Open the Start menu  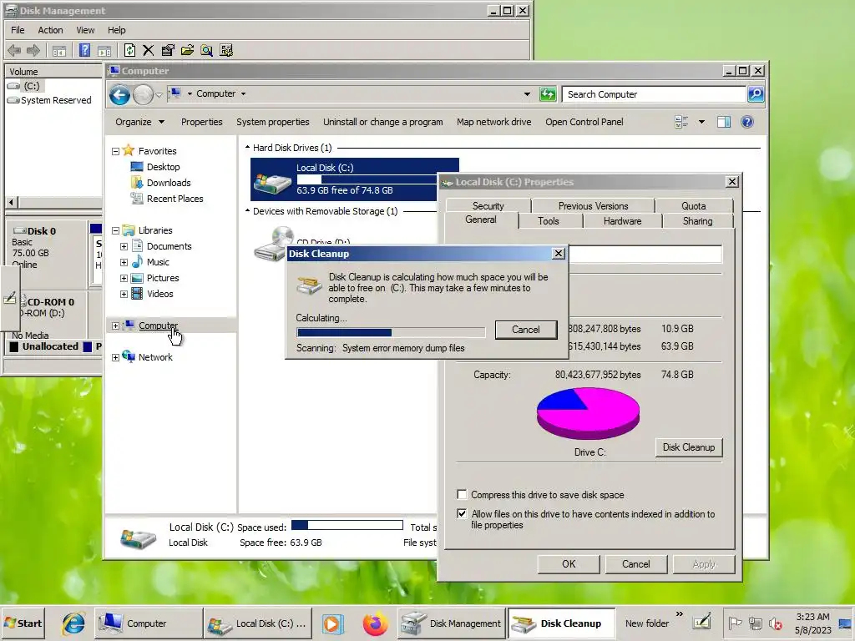[x=23, y=623]
